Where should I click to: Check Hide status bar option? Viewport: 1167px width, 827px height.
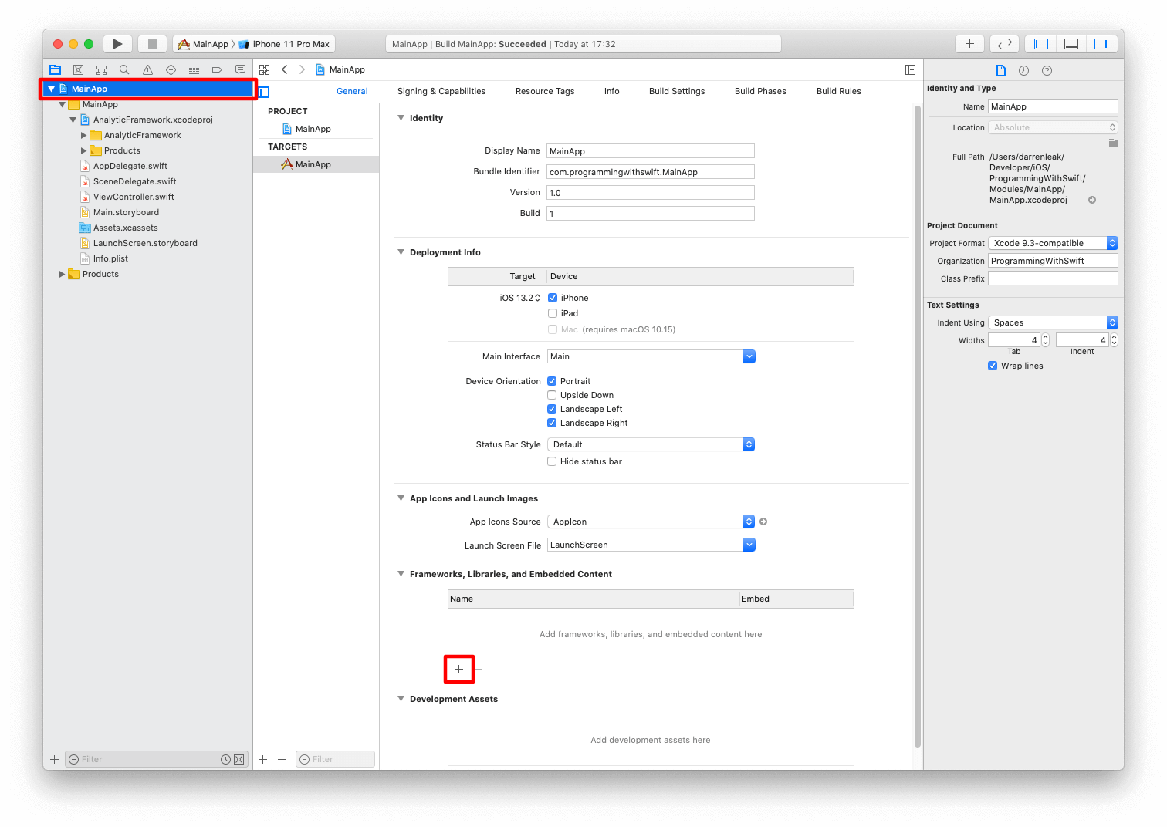[552, 461]
